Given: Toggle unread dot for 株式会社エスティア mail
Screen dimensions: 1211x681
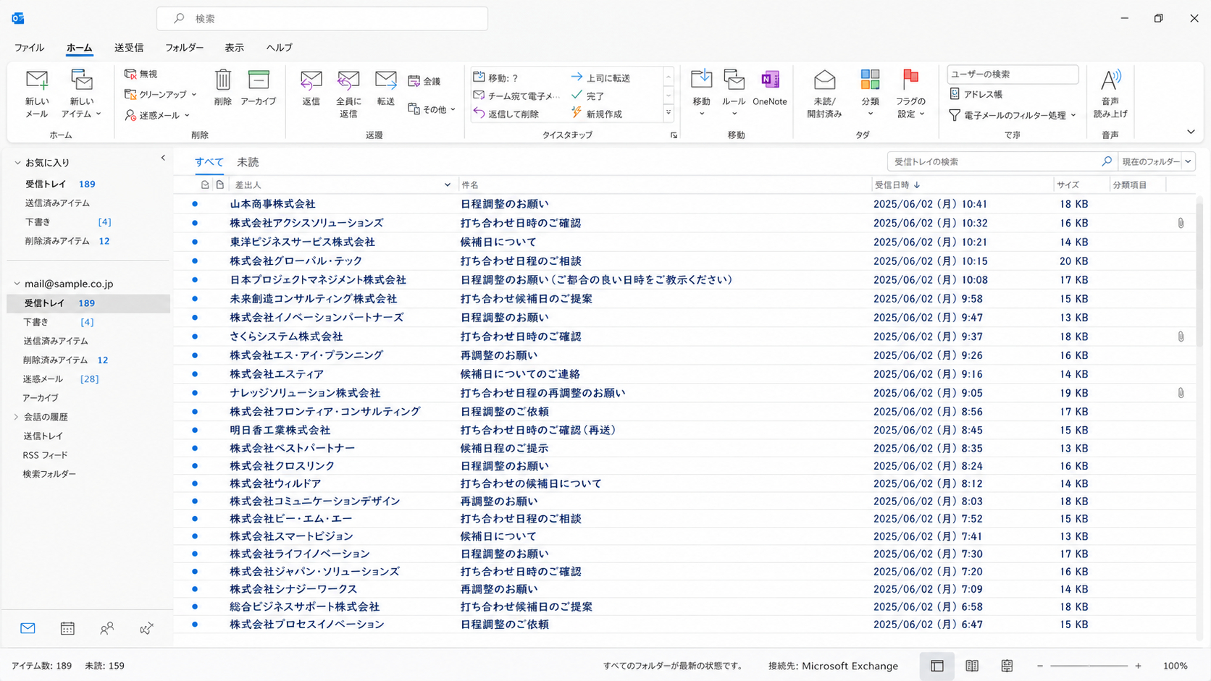Looking at the screenshot, I should tap(195, 374).
